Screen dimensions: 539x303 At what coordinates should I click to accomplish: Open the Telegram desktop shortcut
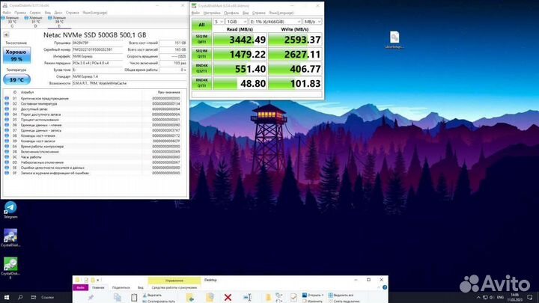tap(10, 210)
